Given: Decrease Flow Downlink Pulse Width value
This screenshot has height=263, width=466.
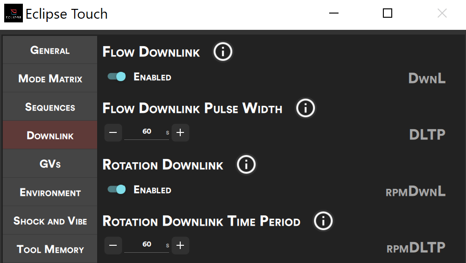Looking at the screenshot, I should coord(113,132).
